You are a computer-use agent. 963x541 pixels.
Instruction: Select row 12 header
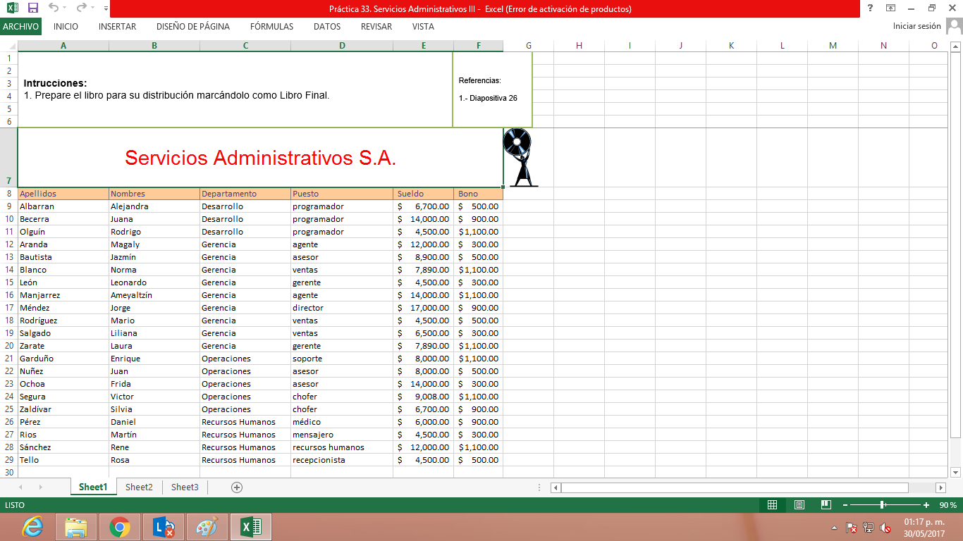coord(8,244)
